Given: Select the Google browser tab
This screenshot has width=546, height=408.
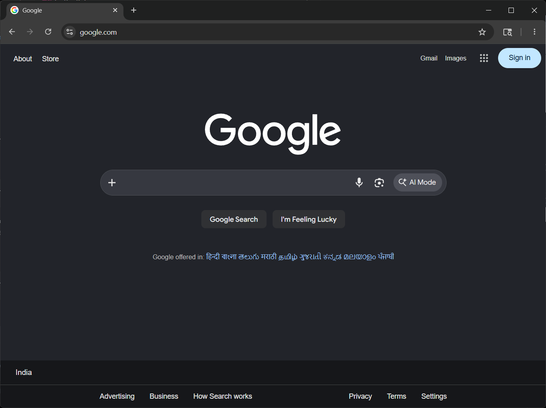Looking at the screenshot, I should [64, 10].
